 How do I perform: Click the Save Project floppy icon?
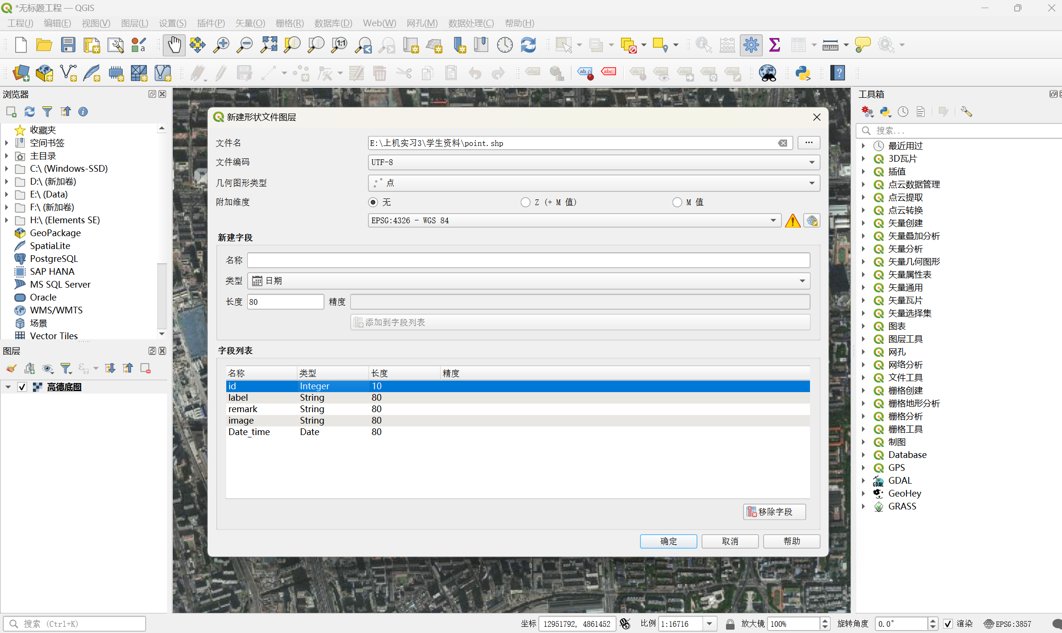68,45
